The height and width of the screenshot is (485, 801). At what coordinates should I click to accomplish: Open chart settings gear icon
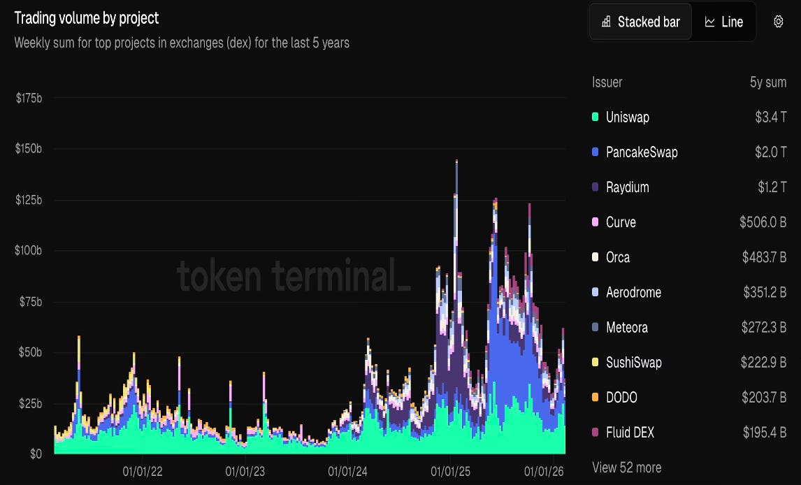click(778, 22)
